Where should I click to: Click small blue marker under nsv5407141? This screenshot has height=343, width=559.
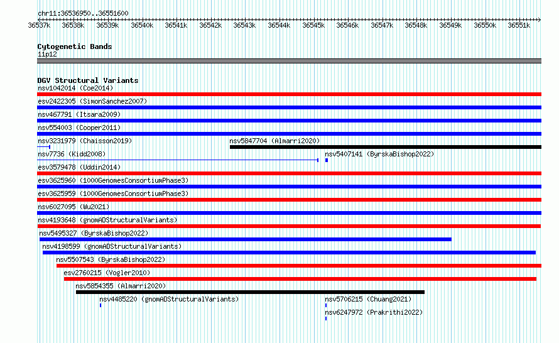(x=327, y=160)
